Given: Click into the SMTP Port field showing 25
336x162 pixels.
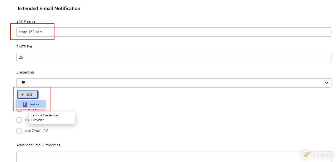Looking at the screenshot, I should 174,57.
